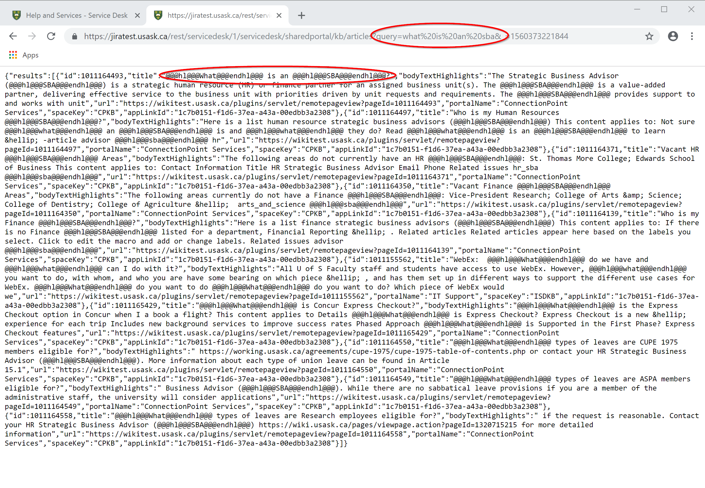This screenshot has width=705, height=488.
Task: Click text "College of Dentistry"
Action: pyautogui.click(x=47, y=204)
